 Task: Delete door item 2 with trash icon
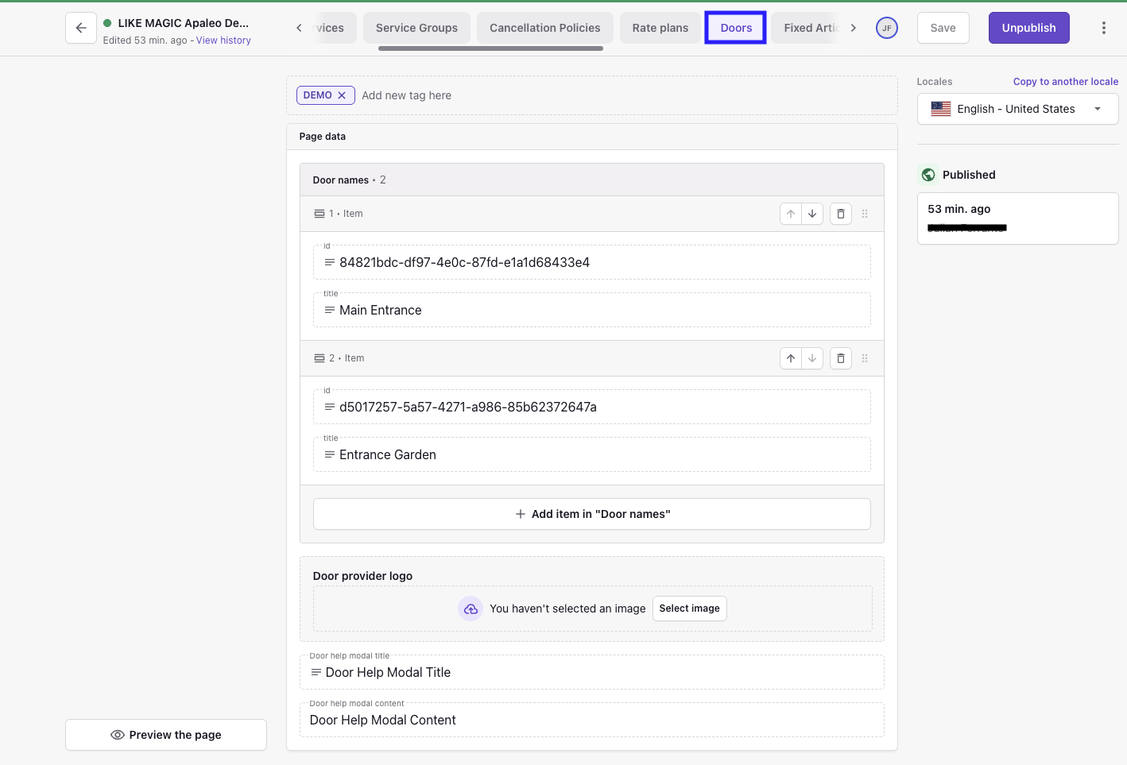click(841, 358)
